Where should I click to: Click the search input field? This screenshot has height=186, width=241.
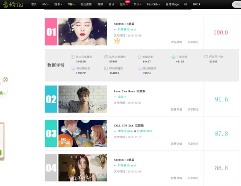tap(237, 5)
